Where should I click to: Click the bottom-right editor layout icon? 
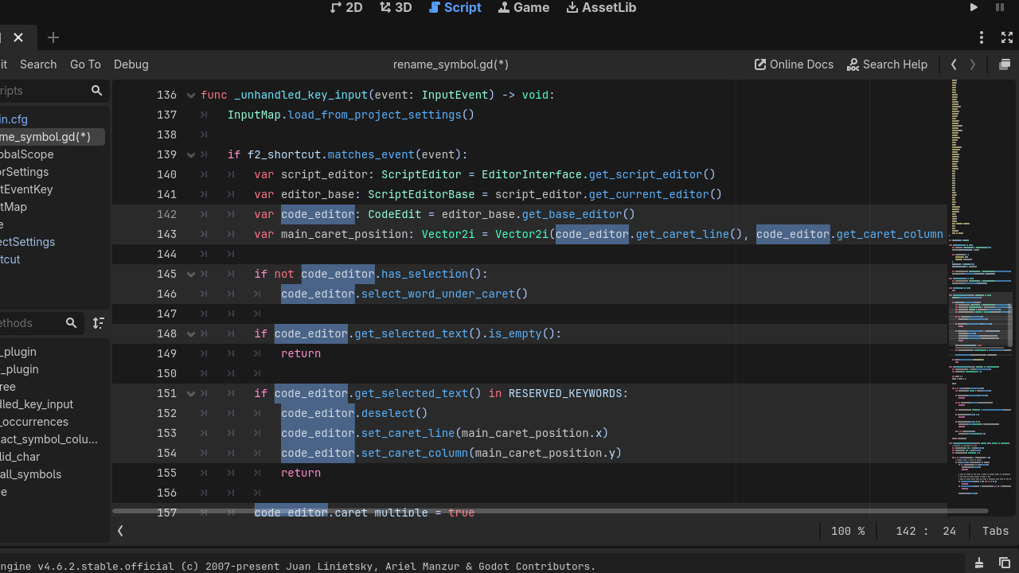tap(1005, 563)
